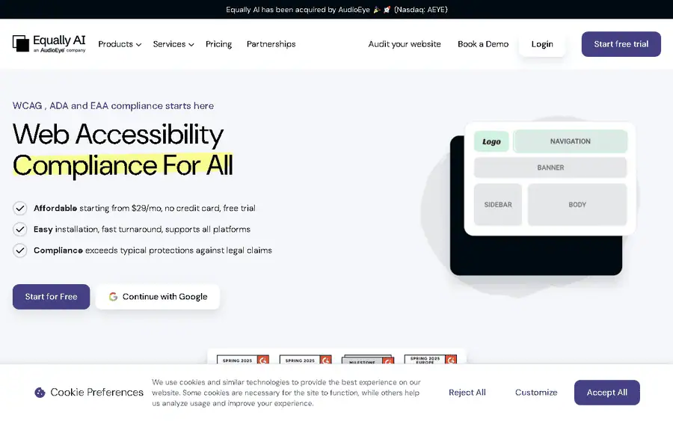Screen dimensions: 673x421
Task: Click the BODY block in illustration
Action: 577,205
